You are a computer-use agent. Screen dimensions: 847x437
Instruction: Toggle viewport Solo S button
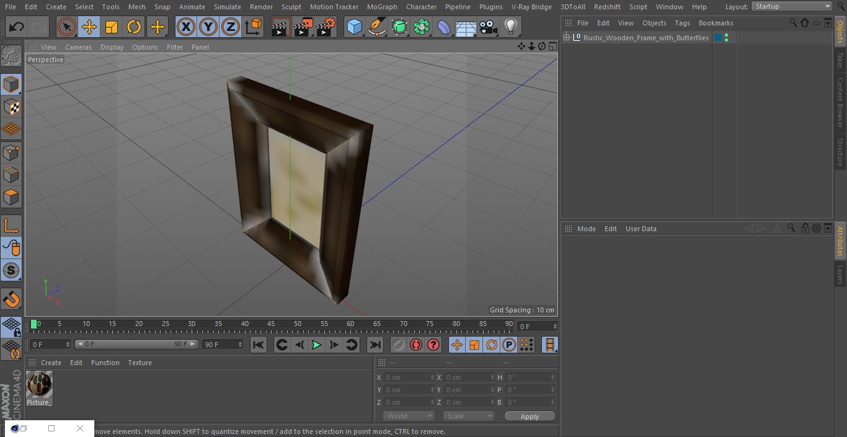(x=11, y=270)
